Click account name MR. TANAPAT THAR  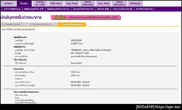[80, 53]
